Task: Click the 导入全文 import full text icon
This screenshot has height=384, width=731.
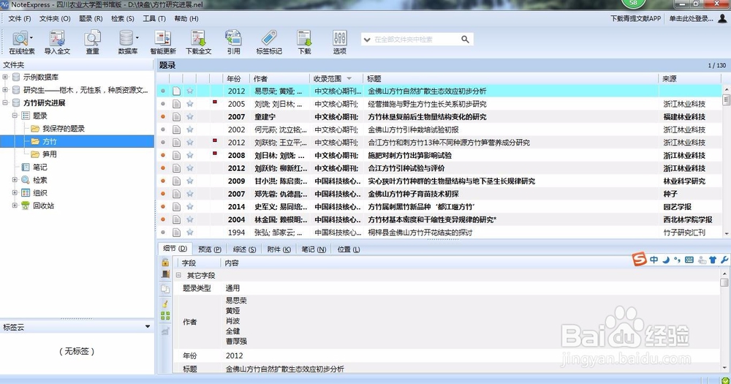Action: pos(57,42)
